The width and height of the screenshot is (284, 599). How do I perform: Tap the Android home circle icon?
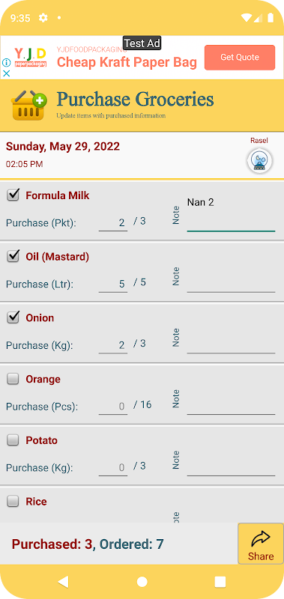point(142,582)
